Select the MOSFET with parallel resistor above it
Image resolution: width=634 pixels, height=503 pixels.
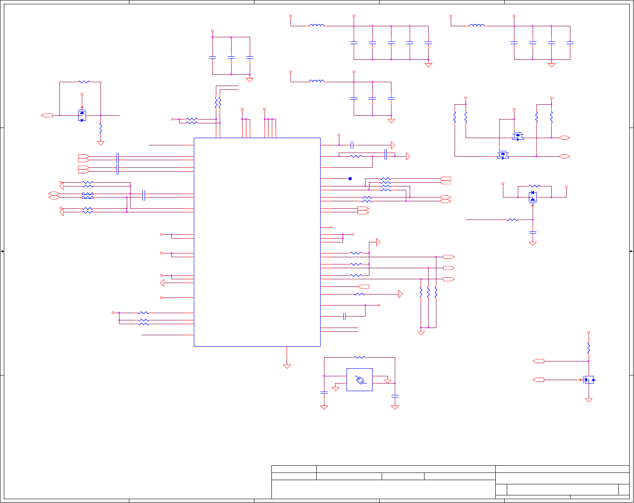(x=533, y=197)
